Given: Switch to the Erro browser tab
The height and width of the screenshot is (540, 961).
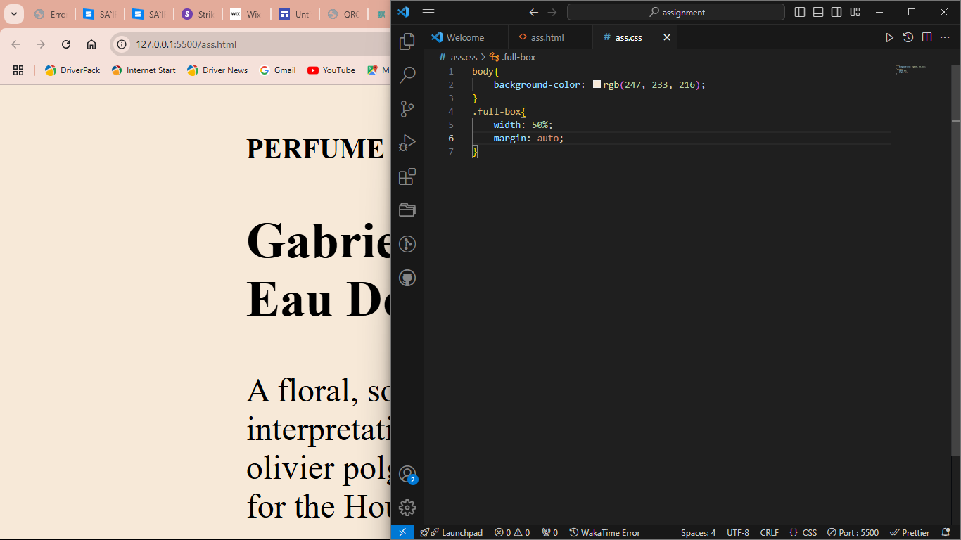Looking at the screenshot, I should click(x=49, y=14).
